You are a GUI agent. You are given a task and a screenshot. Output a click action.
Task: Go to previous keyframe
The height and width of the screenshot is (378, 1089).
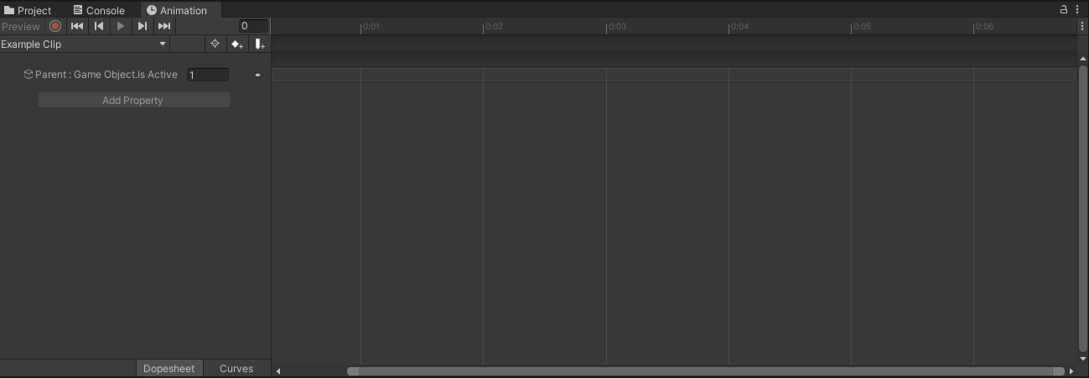pos(99,26)
